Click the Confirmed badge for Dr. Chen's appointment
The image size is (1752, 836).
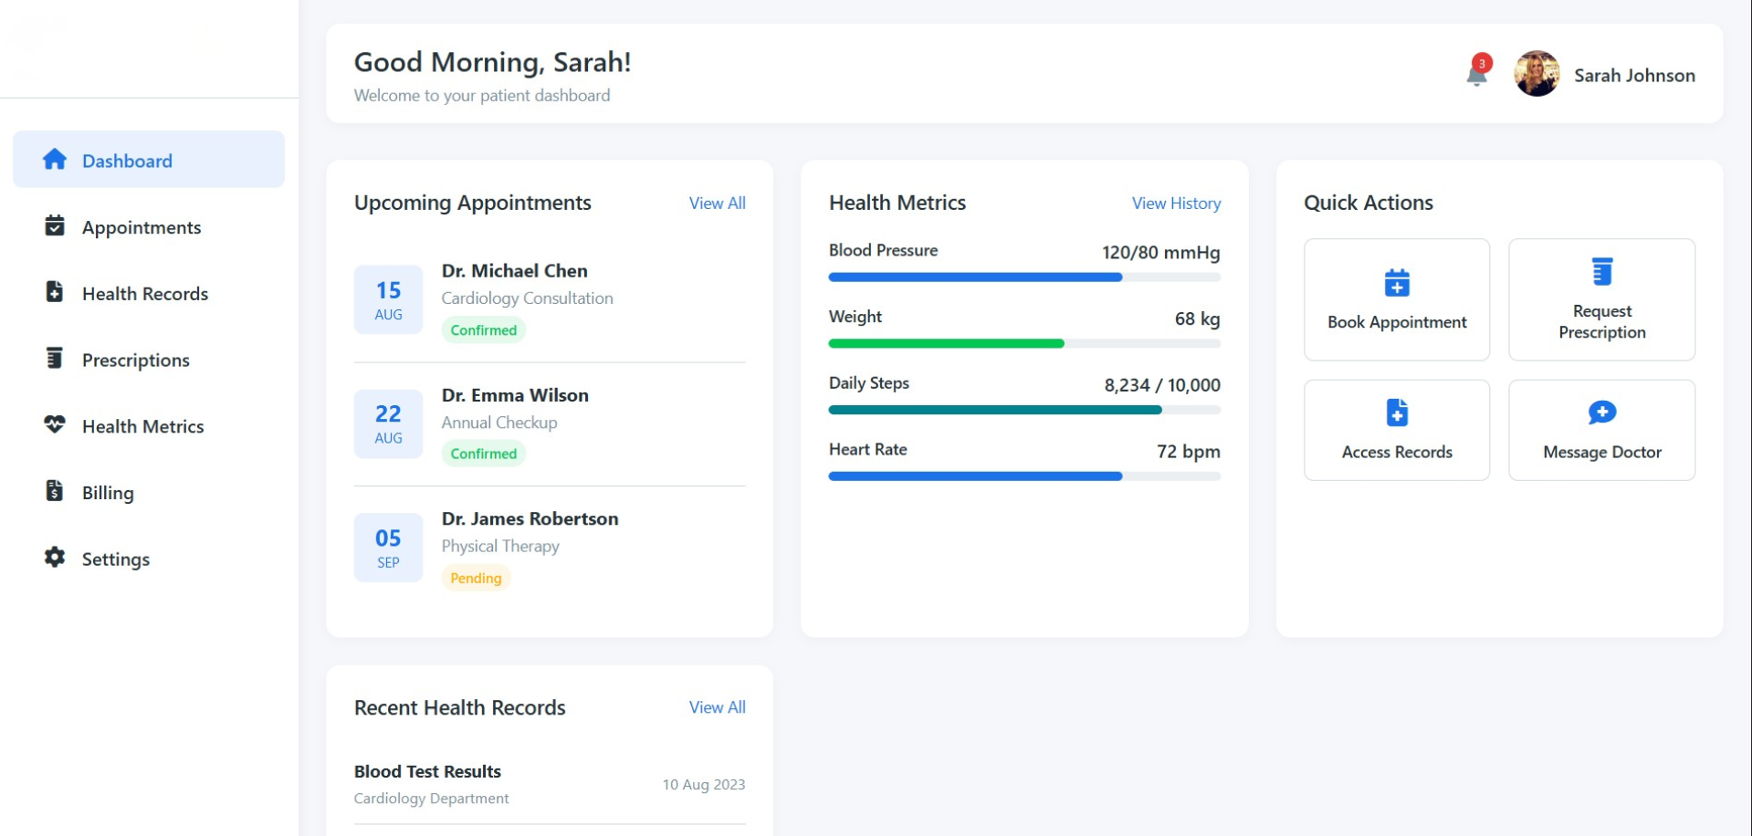pos(483,329)
